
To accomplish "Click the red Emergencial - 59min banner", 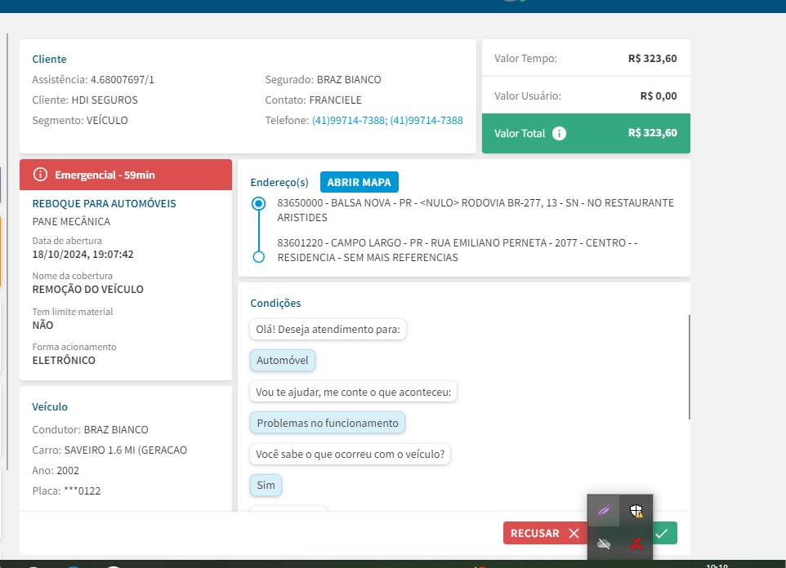I will 126,175.
